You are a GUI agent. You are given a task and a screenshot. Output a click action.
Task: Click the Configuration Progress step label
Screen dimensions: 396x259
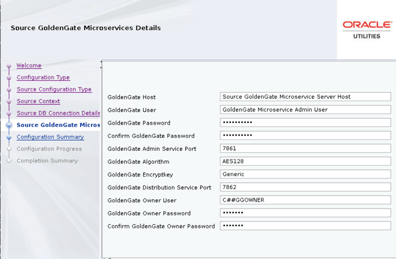coord(49,149)
